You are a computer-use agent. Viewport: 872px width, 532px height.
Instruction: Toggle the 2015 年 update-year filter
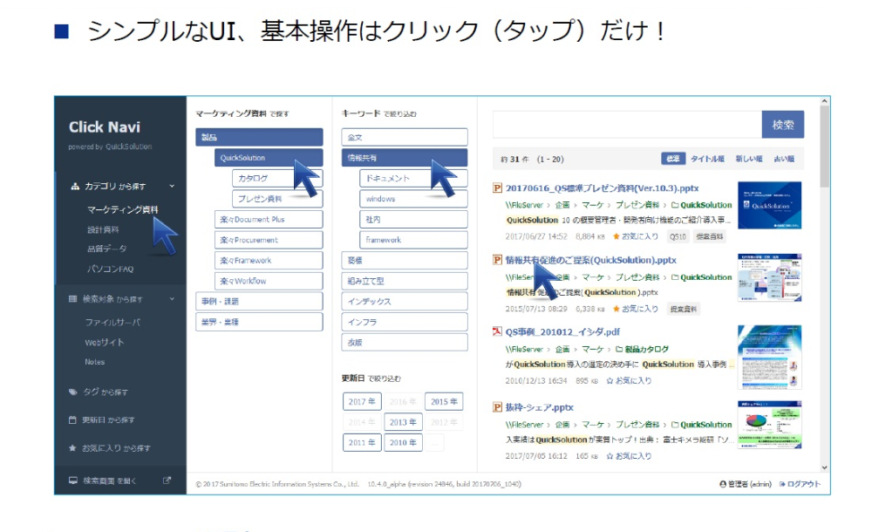(x=444, y=401)
